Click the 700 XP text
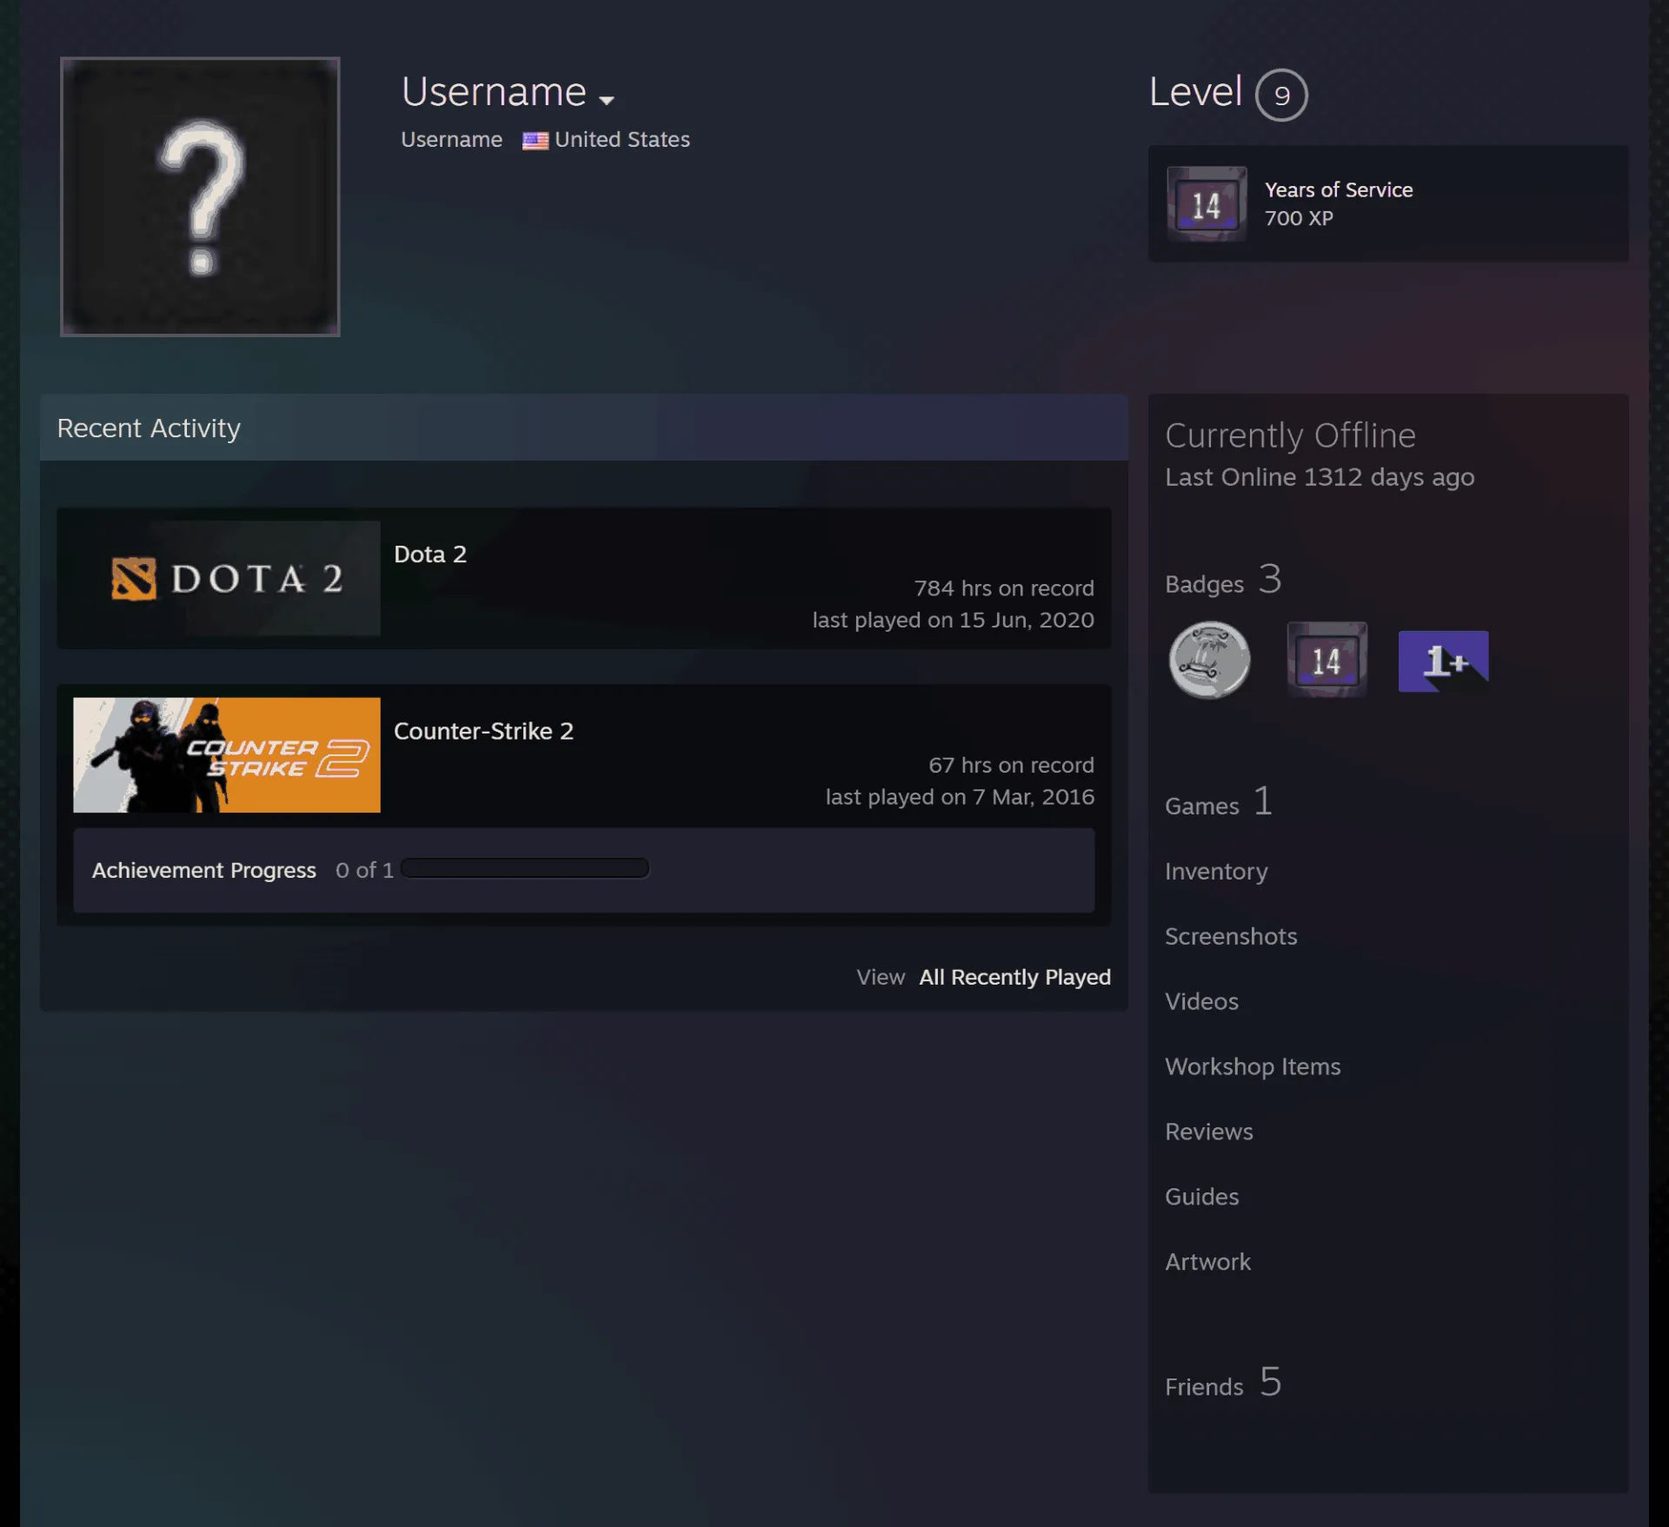 click(x=1298, y=218)
